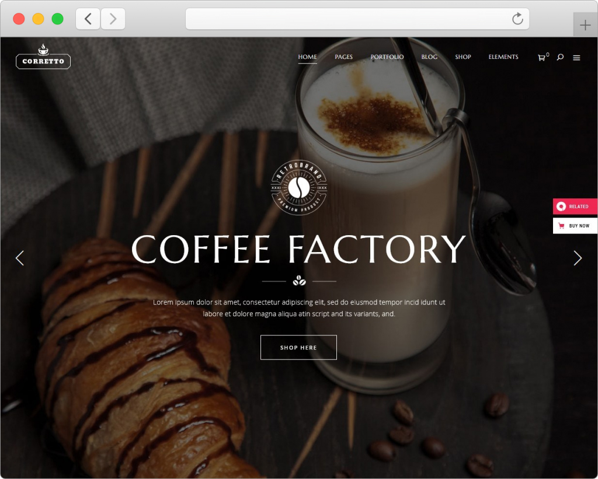Advance to next slide arrow
Image resolution: width=598 pixels, height=479 pixels.
[578, 258]
